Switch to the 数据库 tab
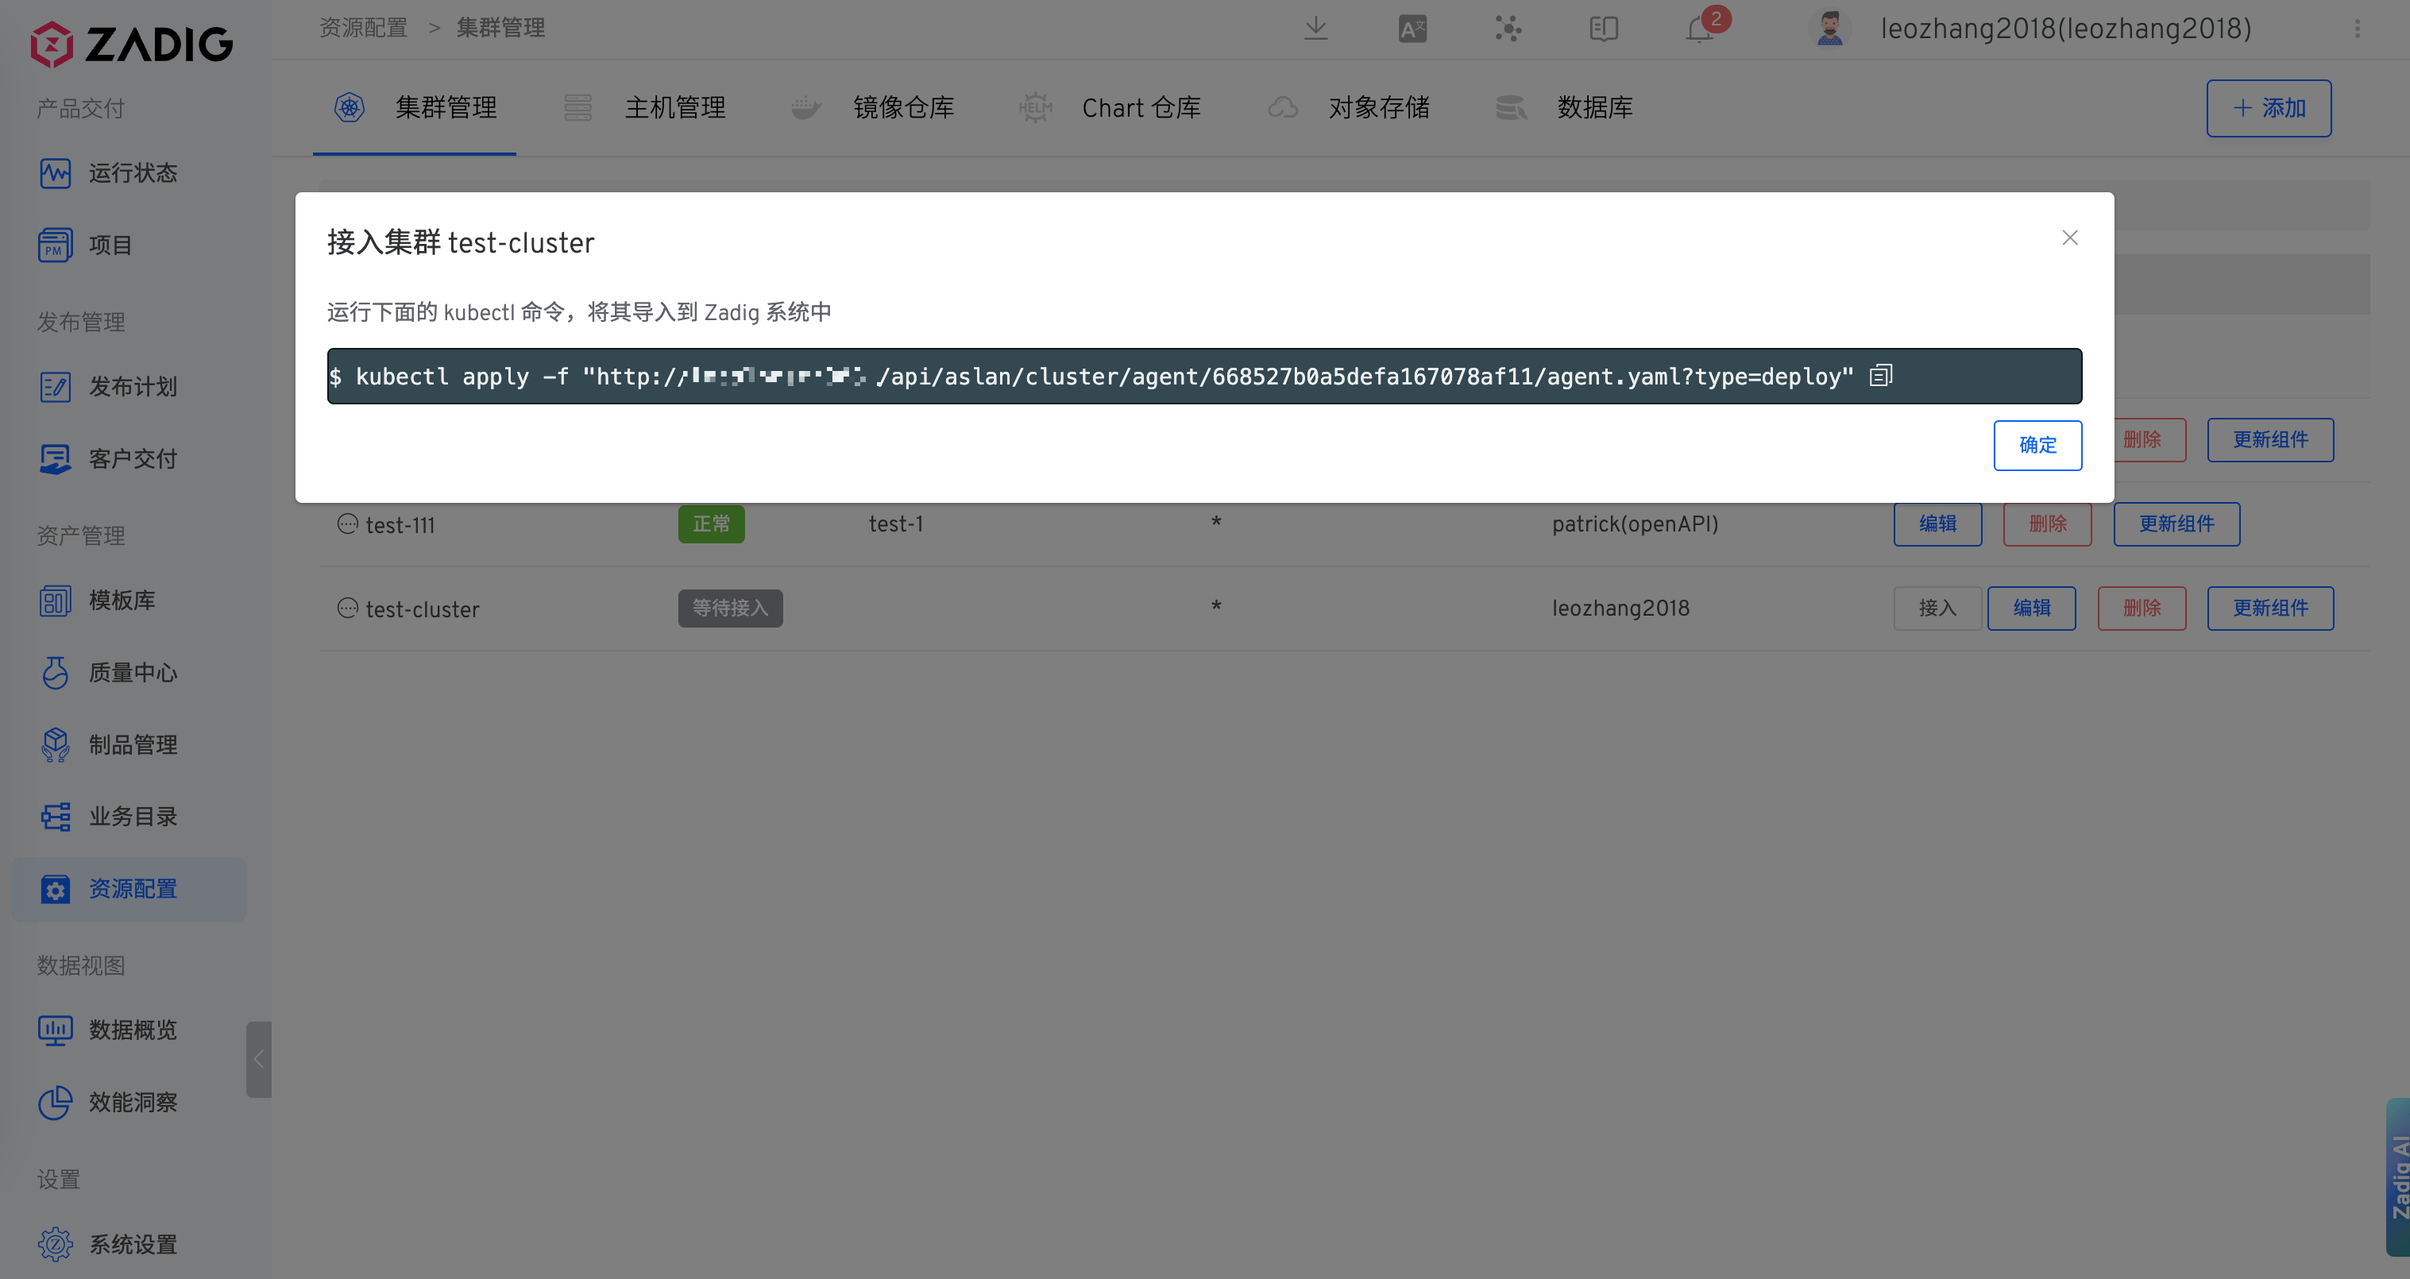The height and width of the screenshot is (1279, 2410). pyautogui.click(x=1564, y=107)
